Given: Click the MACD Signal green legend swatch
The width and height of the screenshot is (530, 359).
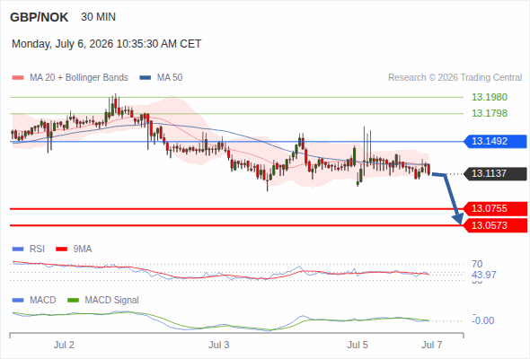Looking at the screenshot, I should 73,300.
